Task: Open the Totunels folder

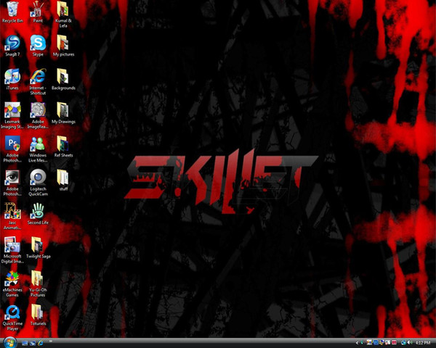Action: click(38, 315)
